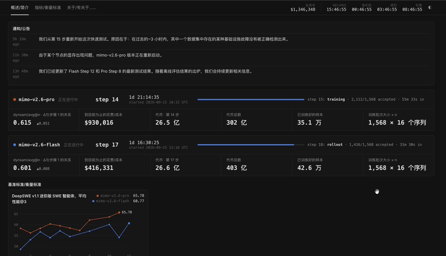Click the '13h 48m ago' timestamp
This screenshot has height=256, width=446.
point(21,73)
